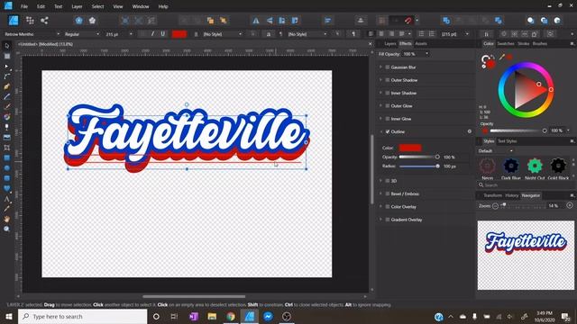Image resolution: width=577 pixels, height=324 pixels.
Task: Expand the Gaussian Blur effect section
Action: 380,67
